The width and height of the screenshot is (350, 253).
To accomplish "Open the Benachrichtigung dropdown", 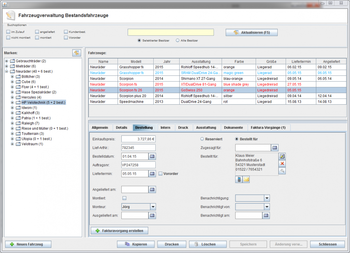I will coord(267,198).
